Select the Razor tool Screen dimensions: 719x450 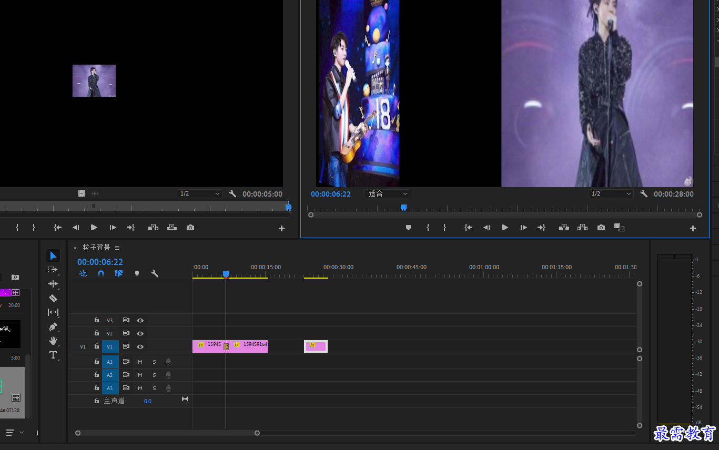click(53, 298)
